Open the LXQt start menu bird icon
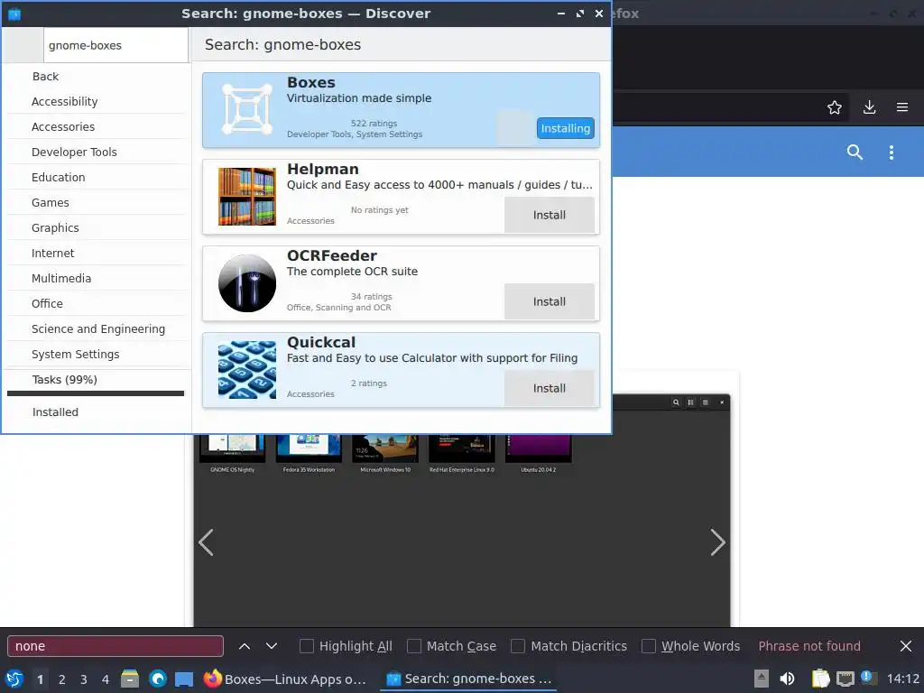 click(x=14, y=679)
